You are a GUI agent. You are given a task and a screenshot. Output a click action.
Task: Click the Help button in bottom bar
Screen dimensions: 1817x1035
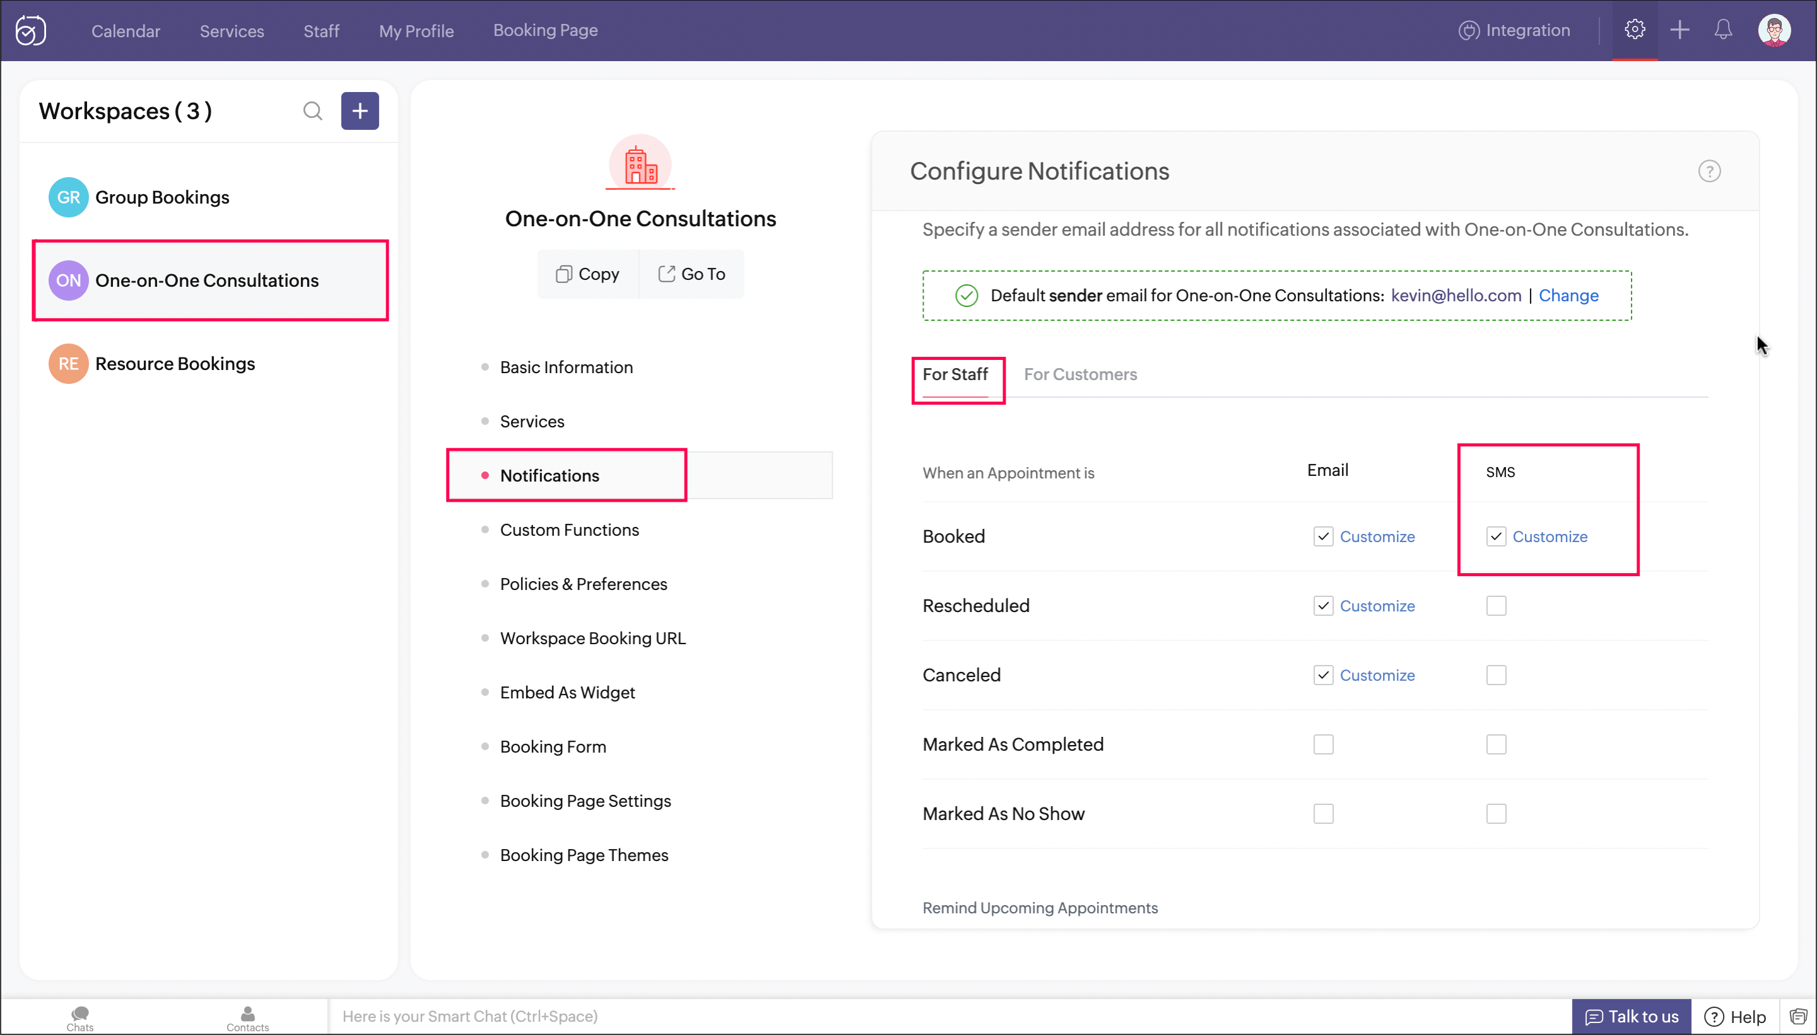(x=1734, y=1017)
